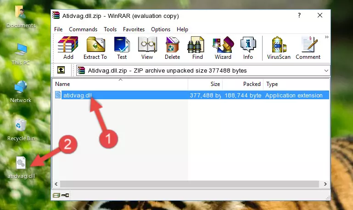Open the archive path dropdown arrow
353x210 pixels.
point(326,70)
